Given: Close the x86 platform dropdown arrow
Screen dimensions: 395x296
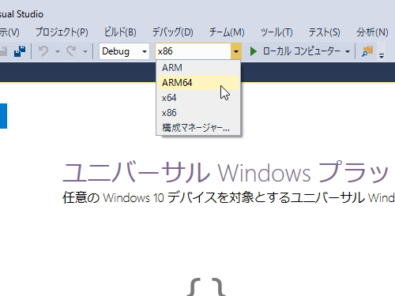Looking at the screenshot, I should tap(236, 51).
